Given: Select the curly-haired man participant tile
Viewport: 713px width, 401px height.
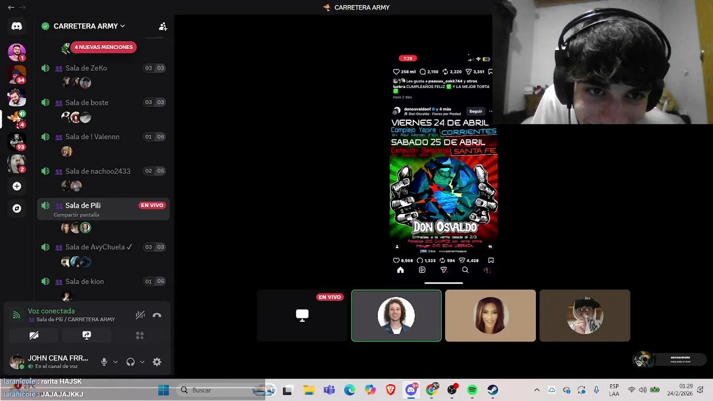Looking at the screenshot, I should coord(396,315).
